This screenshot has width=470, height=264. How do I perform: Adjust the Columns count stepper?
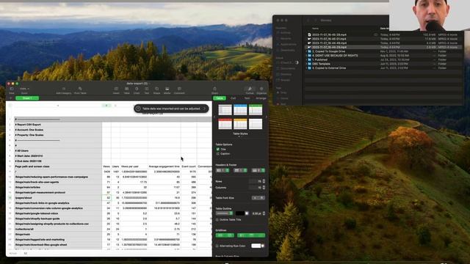(264, 188)
